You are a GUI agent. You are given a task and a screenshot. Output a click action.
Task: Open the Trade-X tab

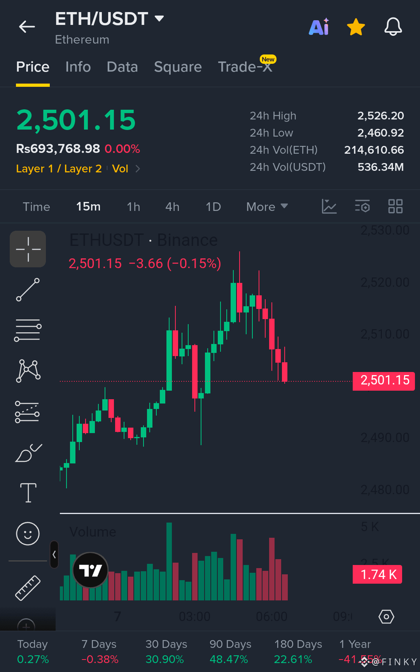click(245, 67)
